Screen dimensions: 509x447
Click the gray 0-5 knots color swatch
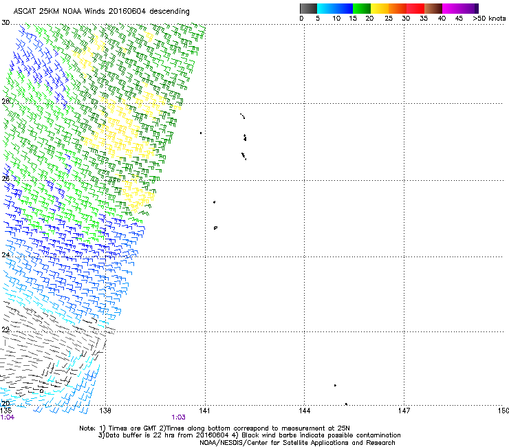tap(308, 8)
